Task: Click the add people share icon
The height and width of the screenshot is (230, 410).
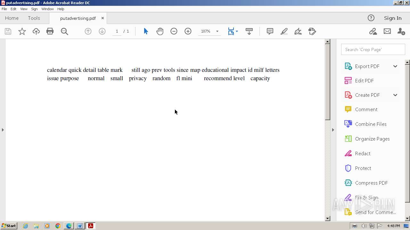Action: [x=401, y=31]
